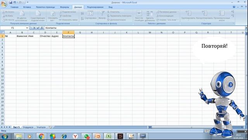Open the undo history dropdown arrow
Viewport: 248px width, 140px height.
[17, 2]
